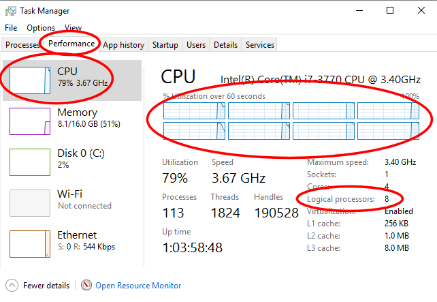Switch to the App history tab
This screenshot has height=302, width=437.
(x=123, y=45)
